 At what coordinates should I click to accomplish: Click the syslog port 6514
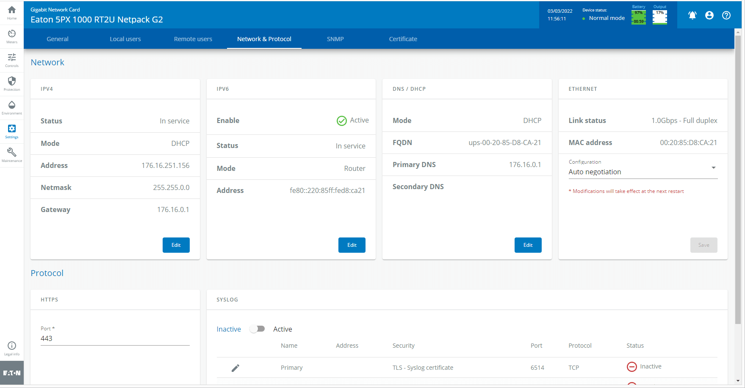[537, 368]
